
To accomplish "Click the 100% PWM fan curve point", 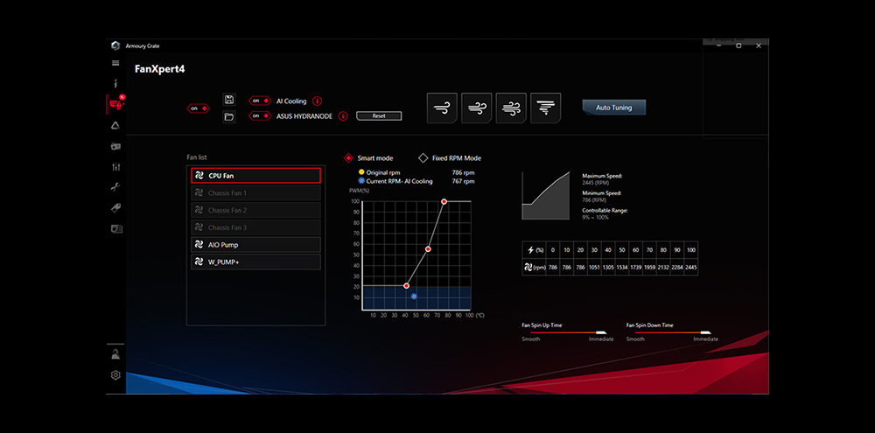I will coord(444,201).
